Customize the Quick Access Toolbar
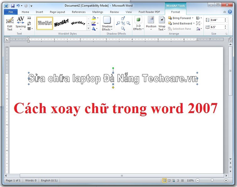This screenshot has height=187, width=237. pyautogui.click(x=31, y=6)
